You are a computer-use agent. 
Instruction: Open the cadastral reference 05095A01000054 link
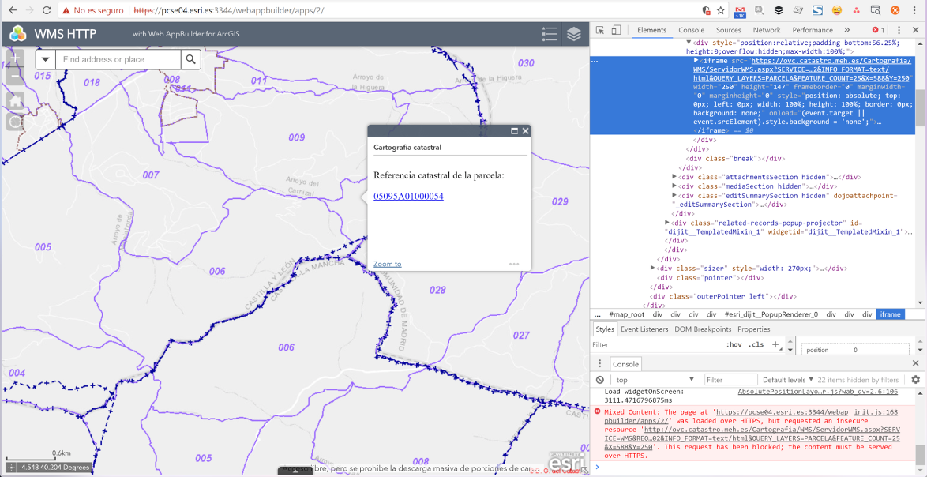[408, 196]
